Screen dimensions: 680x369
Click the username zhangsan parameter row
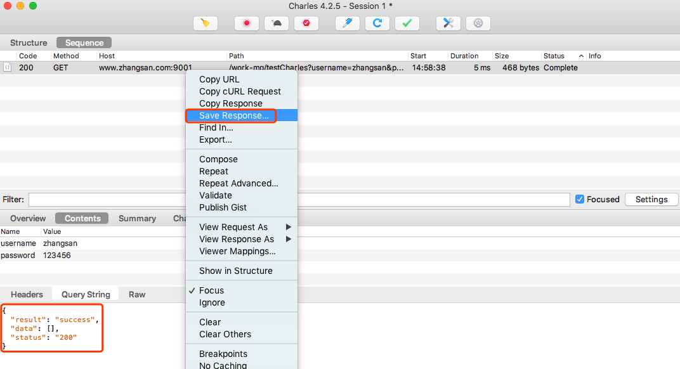93,243
